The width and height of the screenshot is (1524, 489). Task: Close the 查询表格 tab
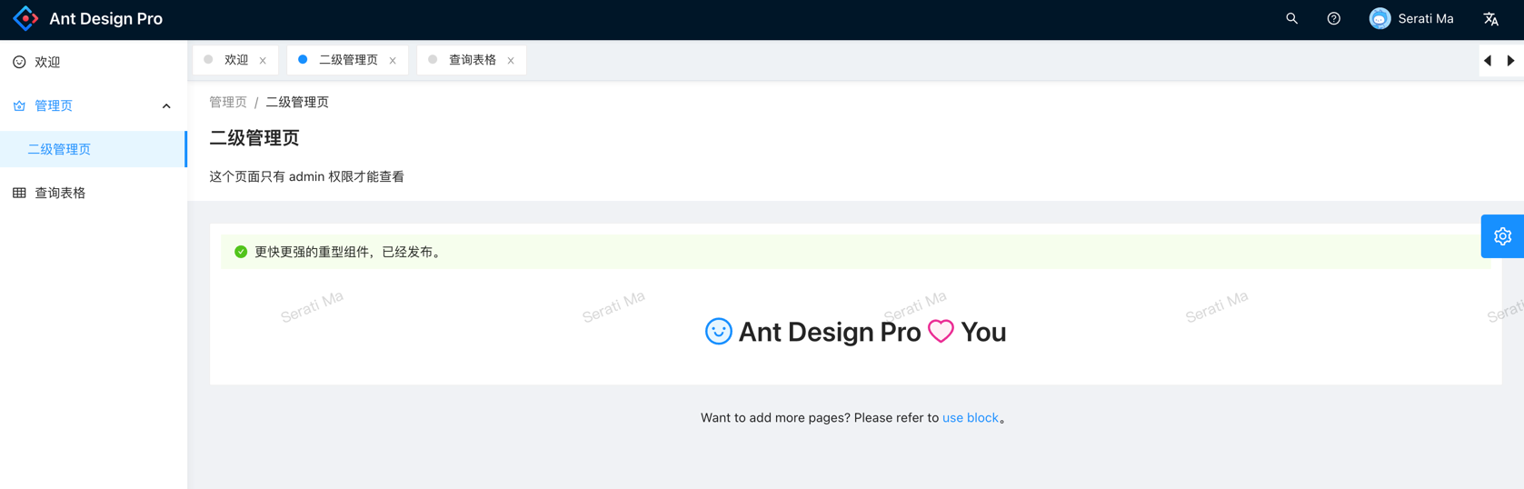(x=511, y=61)
